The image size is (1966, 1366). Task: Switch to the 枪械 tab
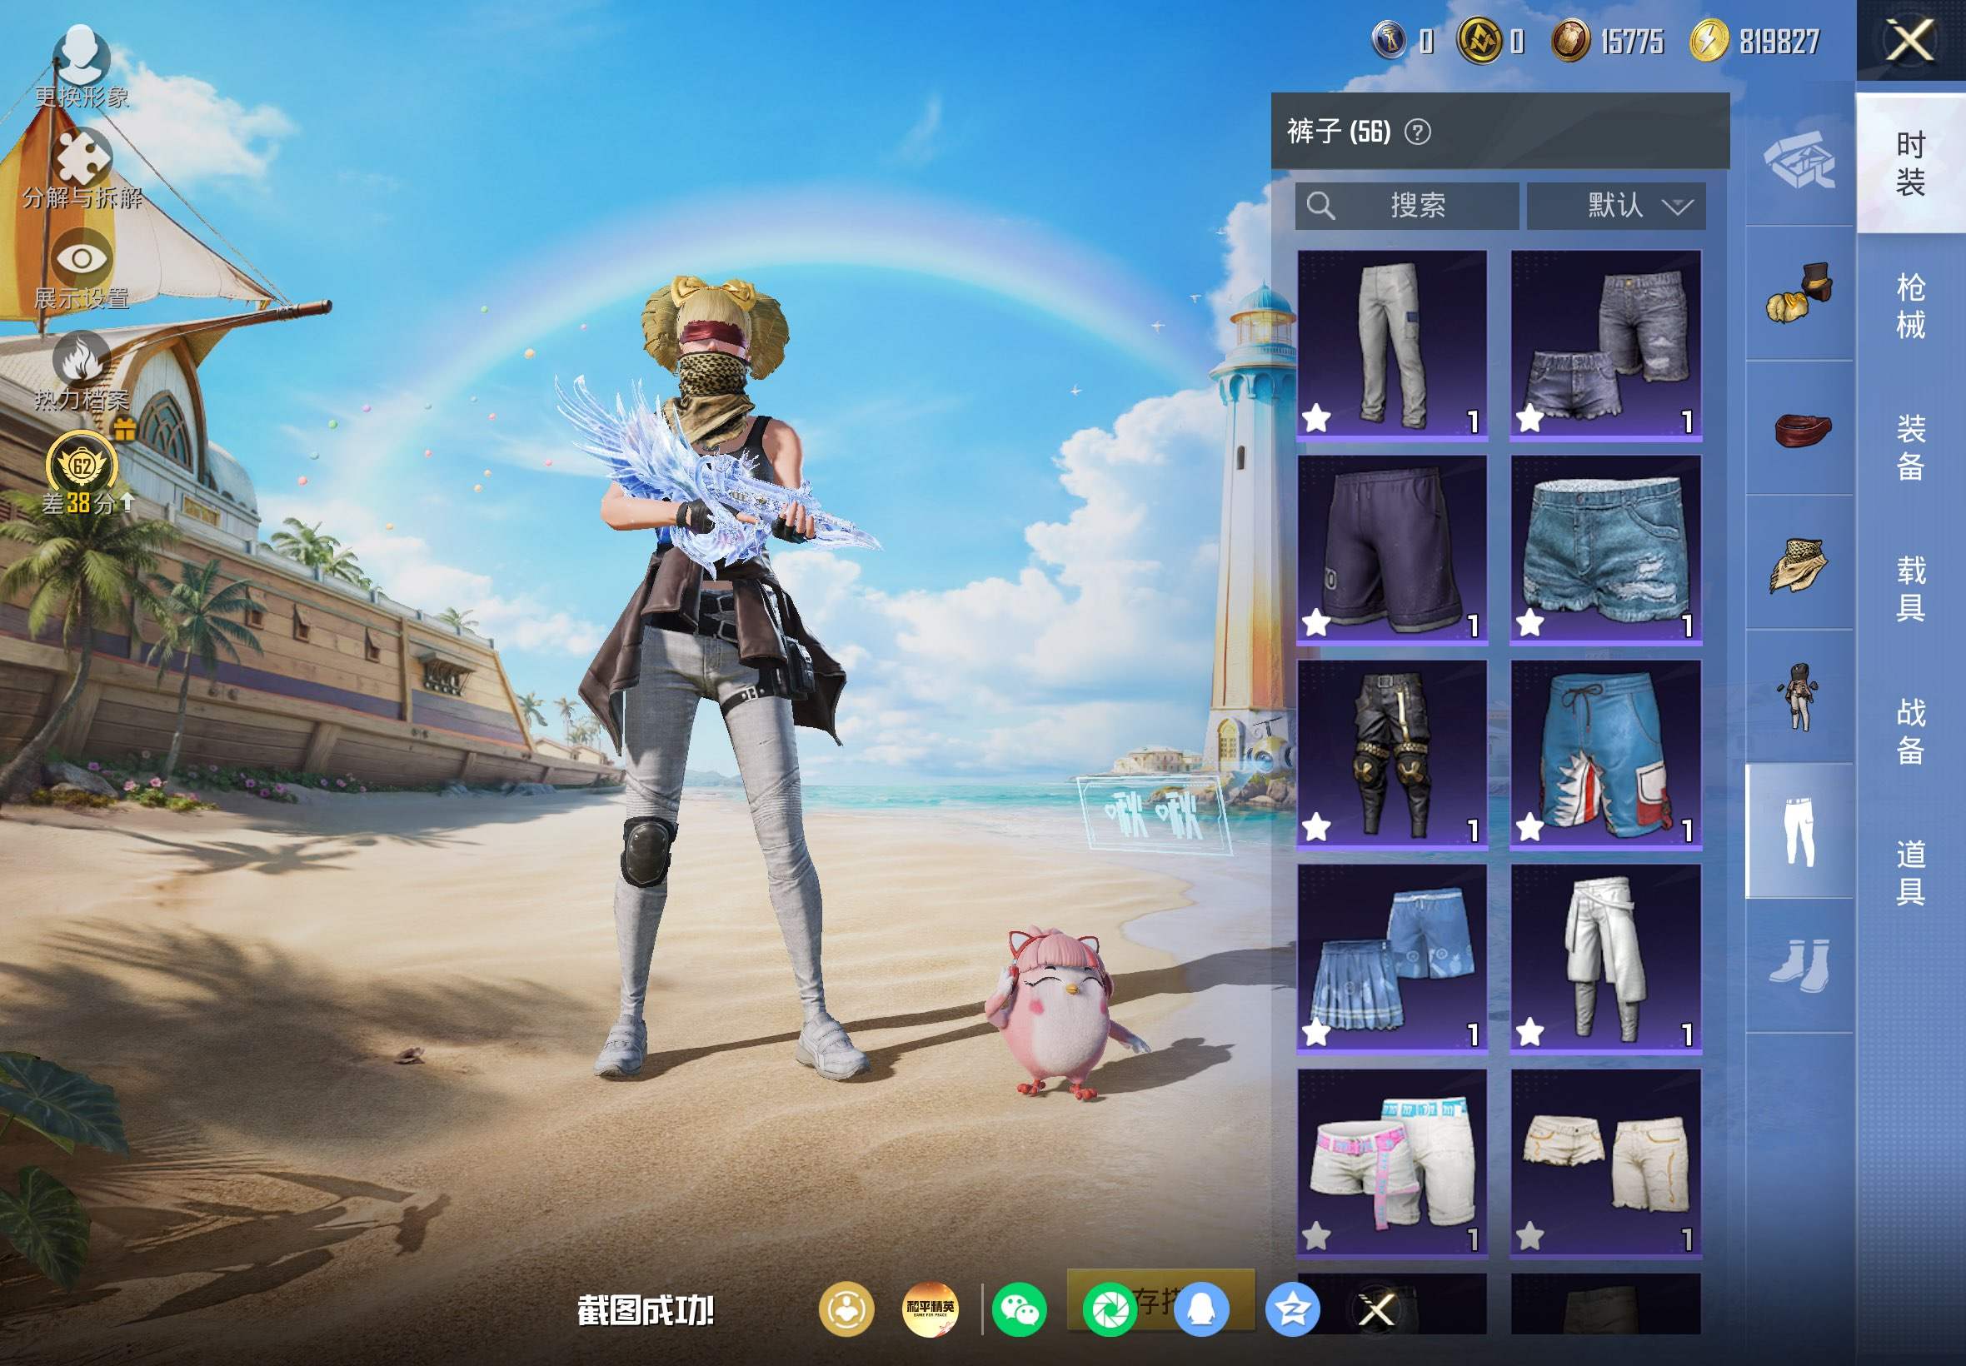[x=1910, y=306]
